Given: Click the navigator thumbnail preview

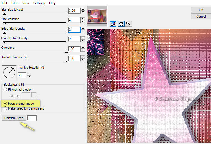Looking at the screenshot, I should click(97, 16).
